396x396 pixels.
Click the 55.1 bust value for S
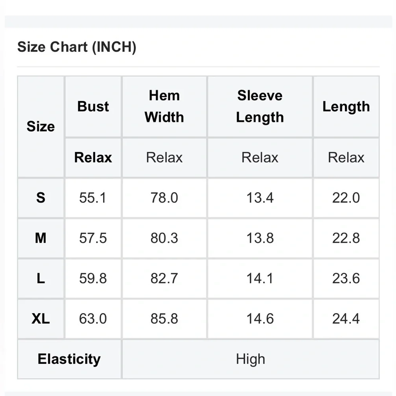pyautogui.click(x=93, y=198)
